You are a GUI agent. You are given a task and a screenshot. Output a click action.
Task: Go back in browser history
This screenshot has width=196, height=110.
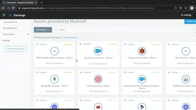tap(3, 8)
